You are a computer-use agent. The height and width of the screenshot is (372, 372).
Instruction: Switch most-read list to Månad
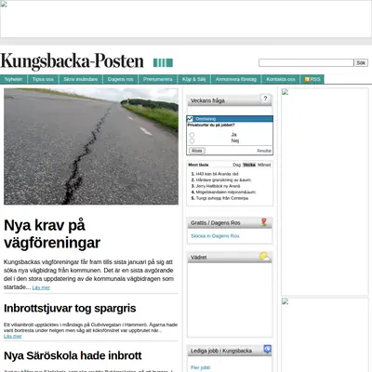click(264, 165)
